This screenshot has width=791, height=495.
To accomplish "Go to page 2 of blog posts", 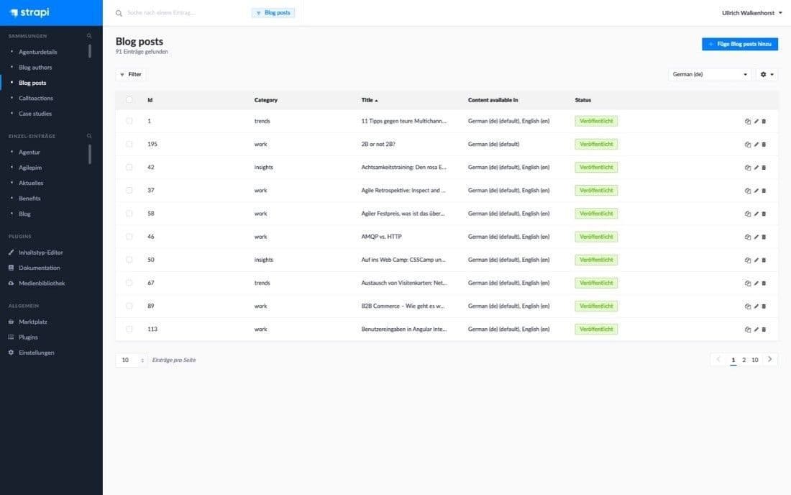I will (744, 359).
